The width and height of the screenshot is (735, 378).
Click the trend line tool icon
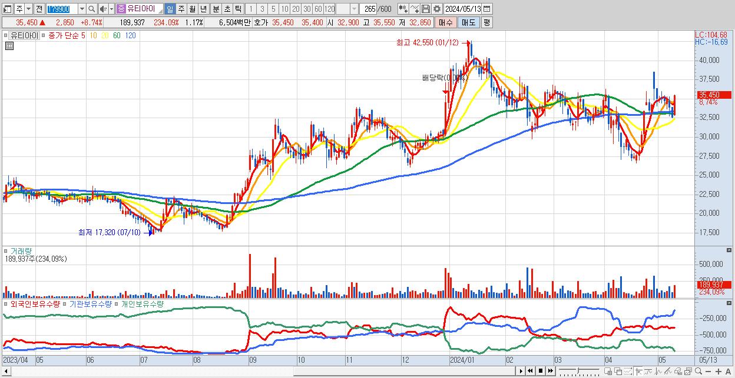tap(648, 372)
